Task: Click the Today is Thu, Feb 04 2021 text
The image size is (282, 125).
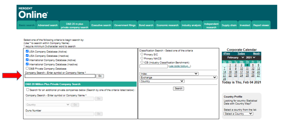Action: 241,82
